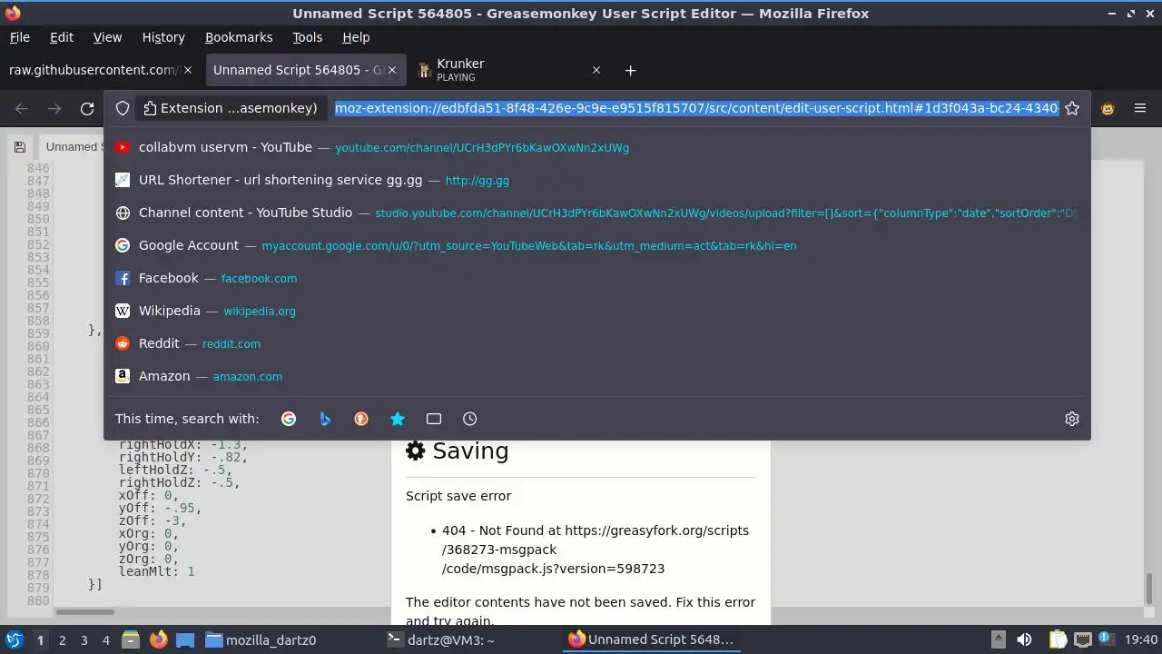1162x654 pixels.
Task: Open the collabvm uservm YouTube suggestion
Action: click(x=596, y=147)
